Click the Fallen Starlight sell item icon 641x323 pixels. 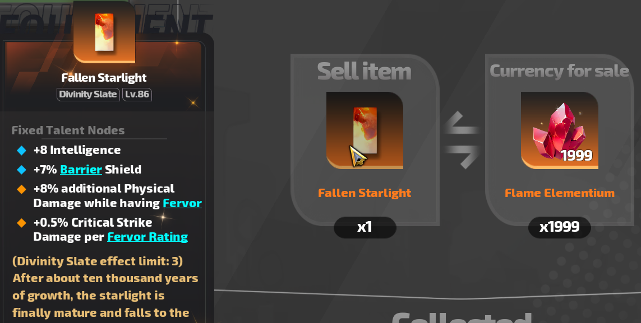pos(365,130)
